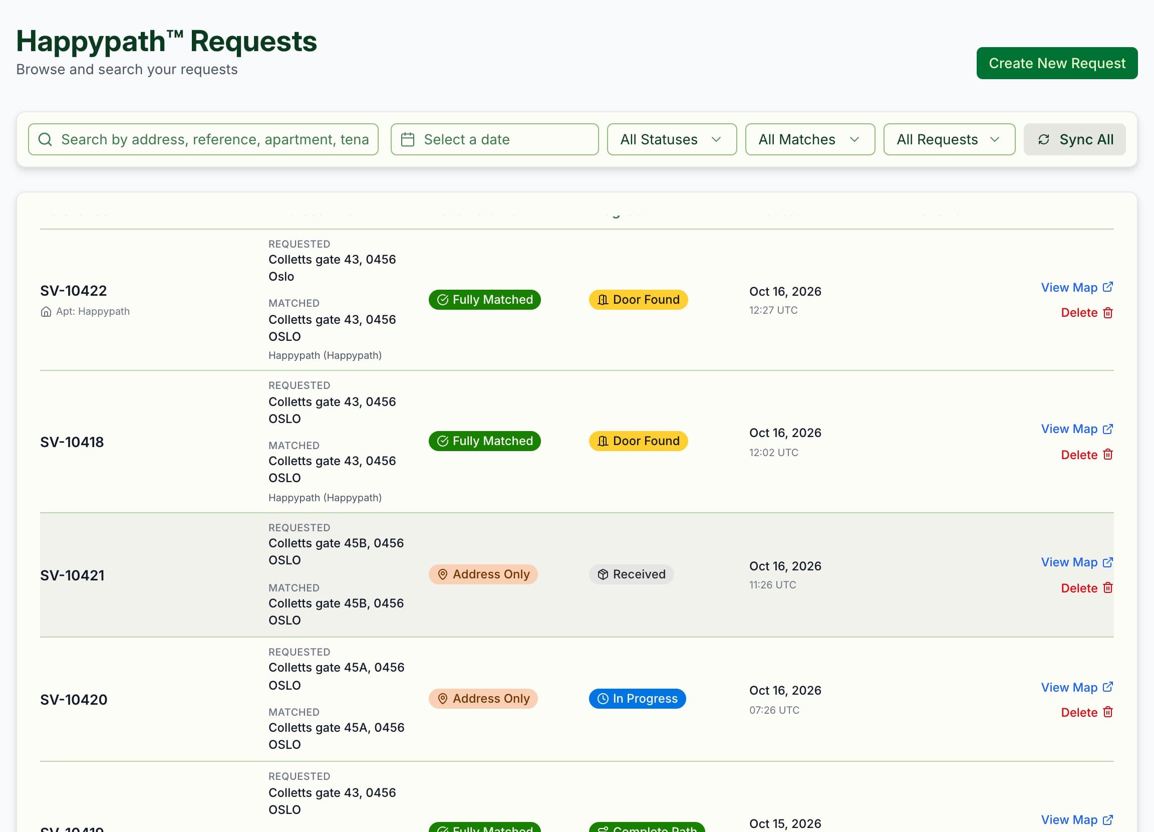Click clock icon in In Progress badge
The image size is (1154, 832).
tap(603, 699)
